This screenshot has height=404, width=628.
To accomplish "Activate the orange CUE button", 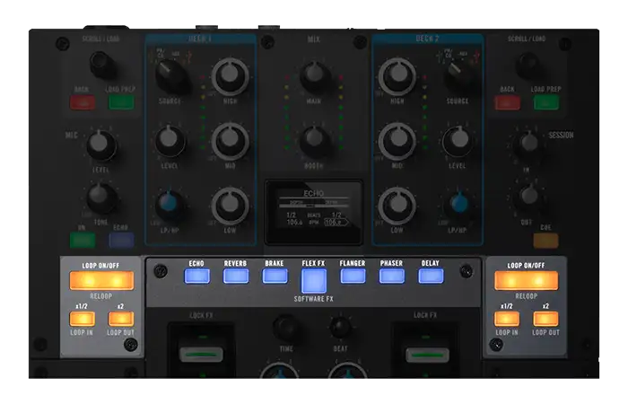I will pos(545,241).
